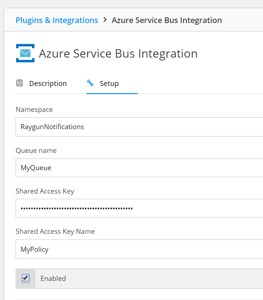This screenshot has width=263, height=300.
Task: Click the Enabled label text
Action: (x=53, y=278)
